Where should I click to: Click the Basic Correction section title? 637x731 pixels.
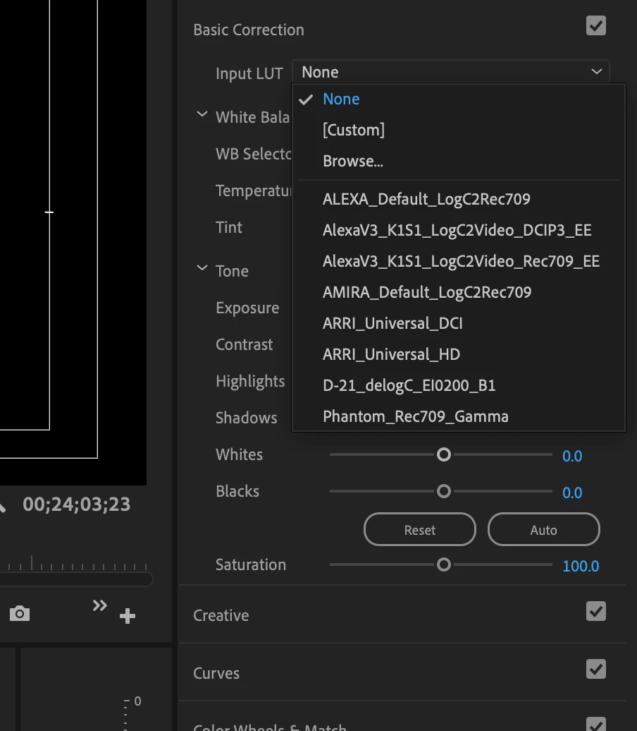click(249, 30)
